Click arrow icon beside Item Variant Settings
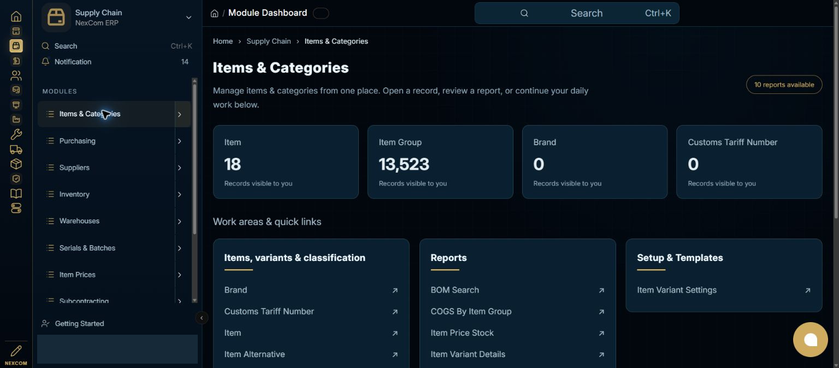The image size is (839, 368). pyautogui.click(x=808, y=290)
